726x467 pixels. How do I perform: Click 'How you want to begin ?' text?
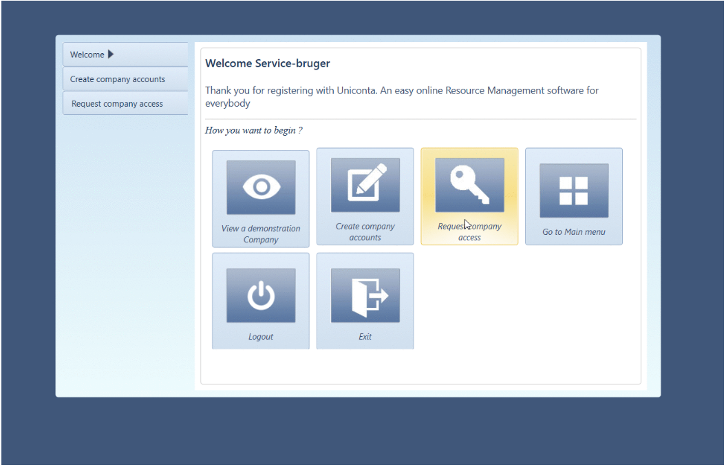[254, 130]
